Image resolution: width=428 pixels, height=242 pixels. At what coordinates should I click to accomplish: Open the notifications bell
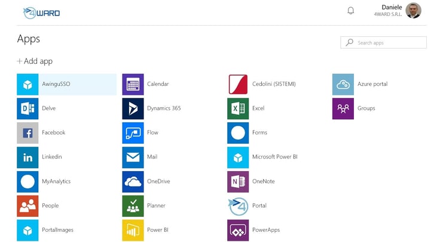point(351,11)
